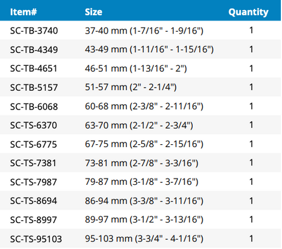The width and height of the screenshot is (282, 249).
Task: Select item SC-TB-6068
Action: 34,107
